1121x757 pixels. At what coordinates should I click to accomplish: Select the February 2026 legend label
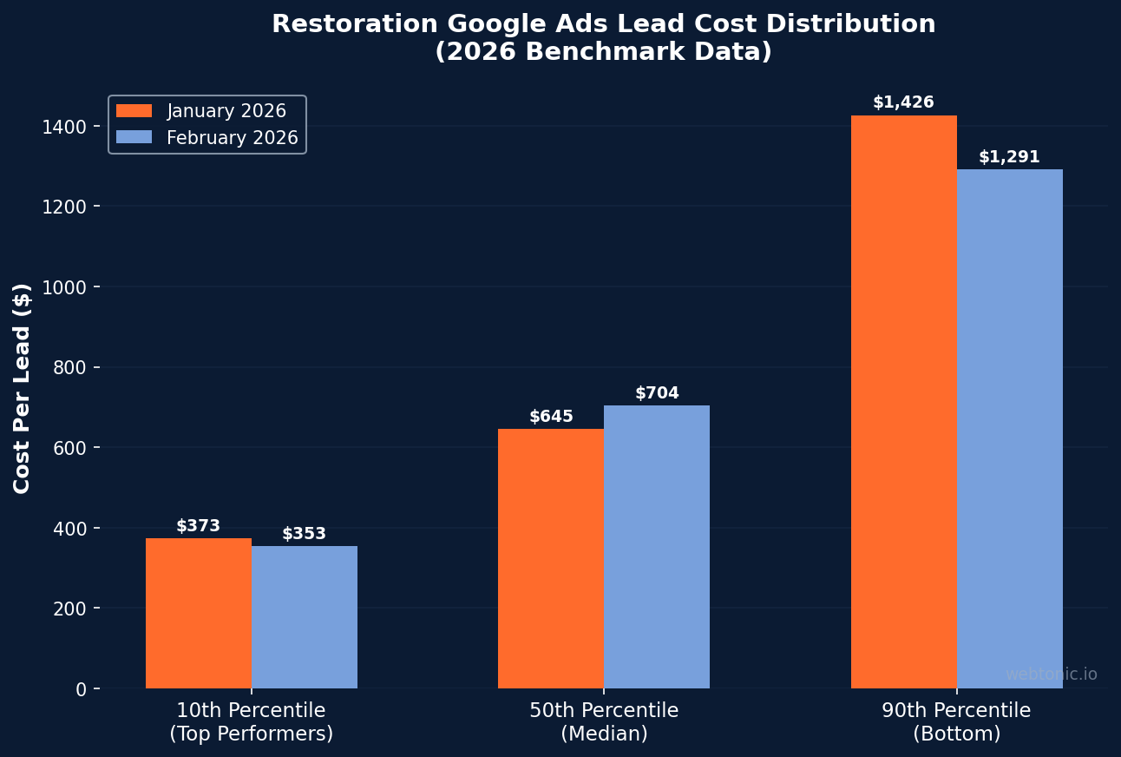233,138
